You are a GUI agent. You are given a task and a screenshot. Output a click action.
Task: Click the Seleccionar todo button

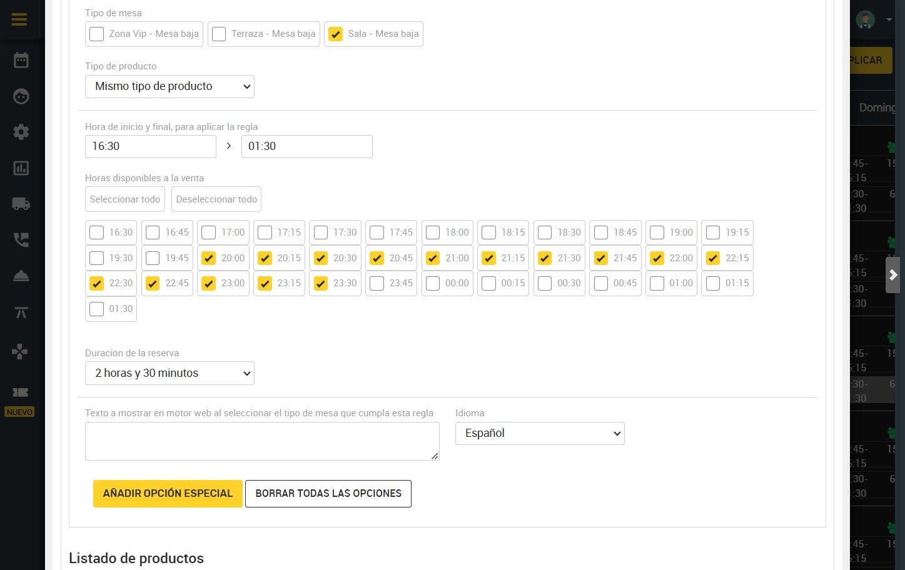pyautogui.click(x=125, y=199)
